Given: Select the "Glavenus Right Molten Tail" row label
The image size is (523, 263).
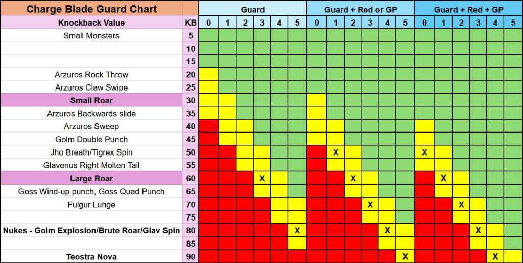Looking at the screenshot, I should click(x=91, y=165).
